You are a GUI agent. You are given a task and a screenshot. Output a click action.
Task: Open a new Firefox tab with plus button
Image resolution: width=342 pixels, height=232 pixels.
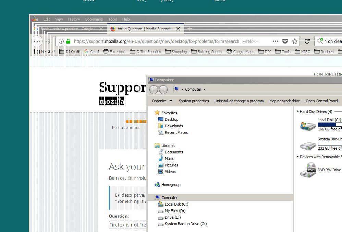(x=190, y=28)
